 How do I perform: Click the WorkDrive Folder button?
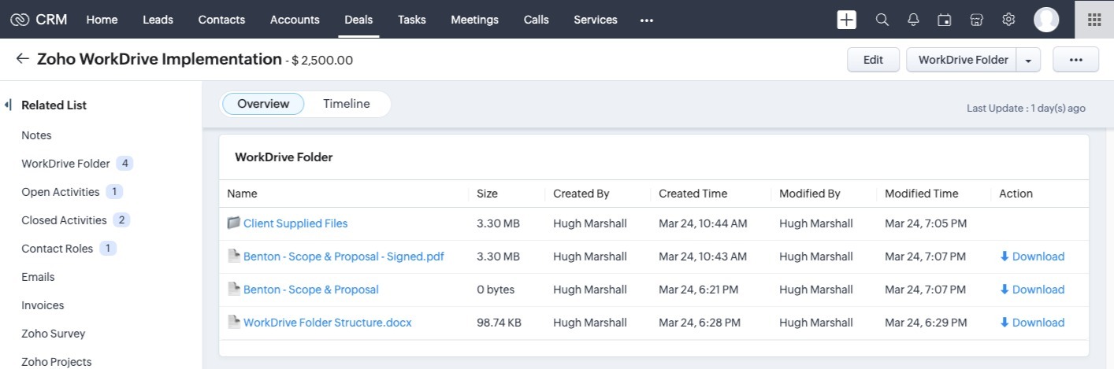pos(963,60)
